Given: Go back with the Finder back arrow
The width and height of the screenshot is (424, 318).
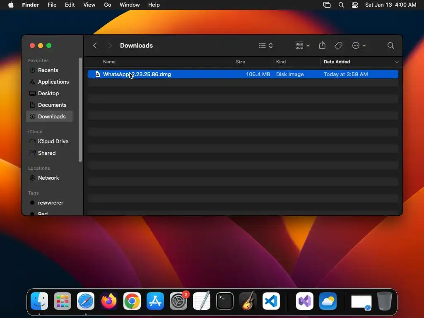Looking at the screenshot, I should (95, 46).
